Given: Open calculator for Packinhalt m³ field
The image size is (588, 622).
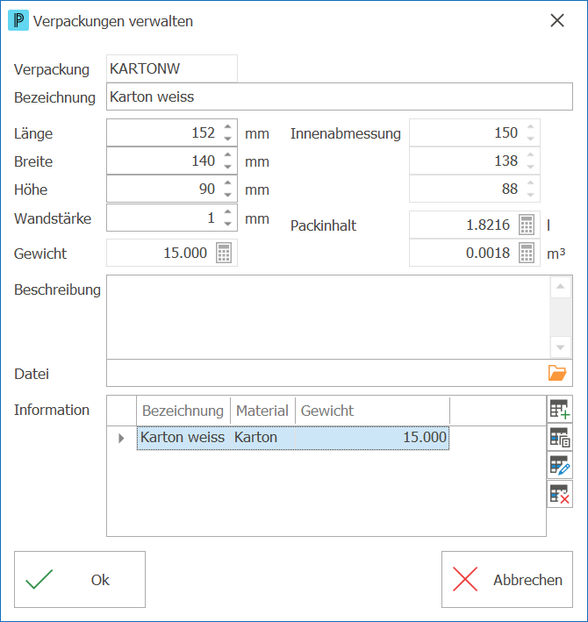Looking at the screenshot, I should [x=527, y=253].
